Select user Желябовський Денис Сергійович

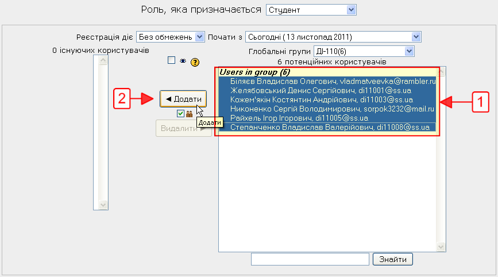coord(327,91)
